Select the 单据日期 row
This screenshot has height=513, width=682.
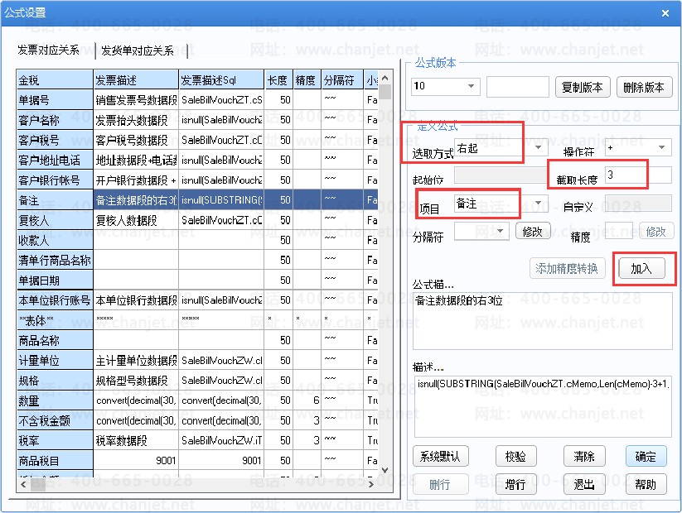[x=55, y=280]
